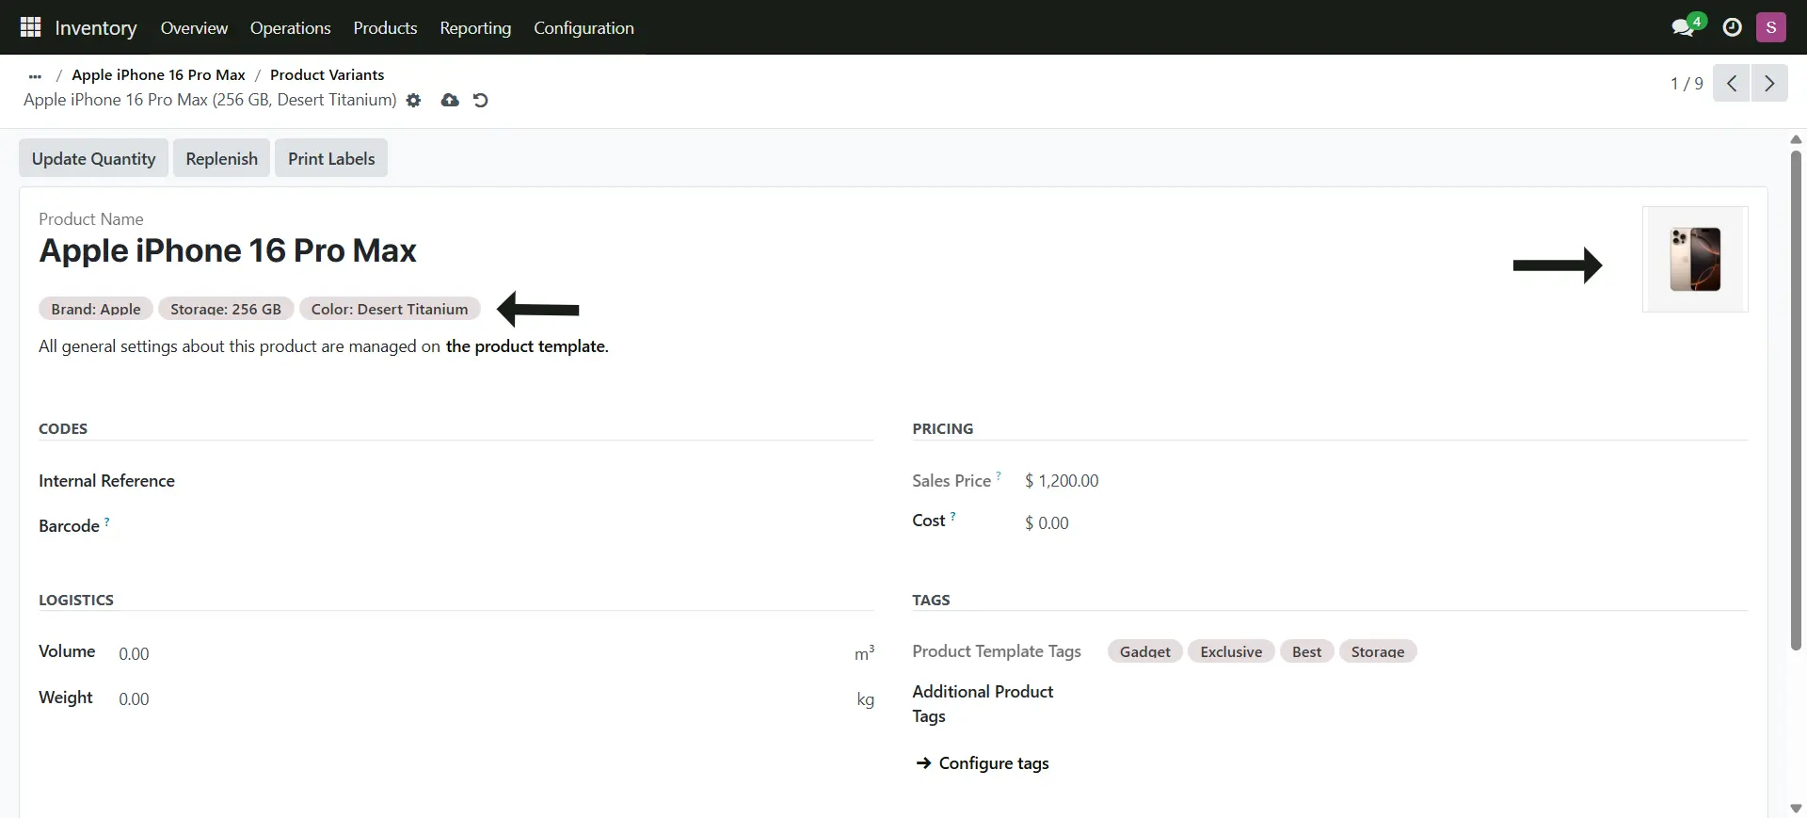Open the Products menu
Image resolution: width=1807 pixels, height=818 pixels.
385,28
